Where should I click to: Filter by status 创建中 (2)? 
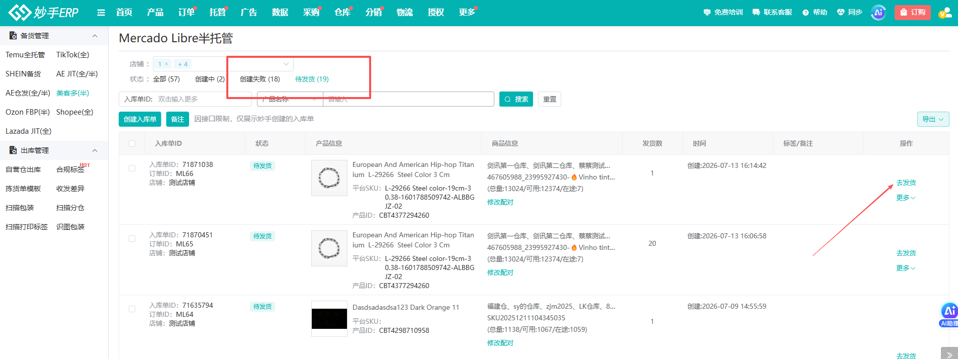[210, 79]
